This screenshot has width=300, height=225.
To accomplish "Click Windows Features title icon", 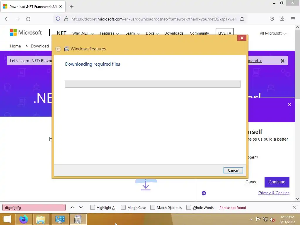I will click(67, 49).
